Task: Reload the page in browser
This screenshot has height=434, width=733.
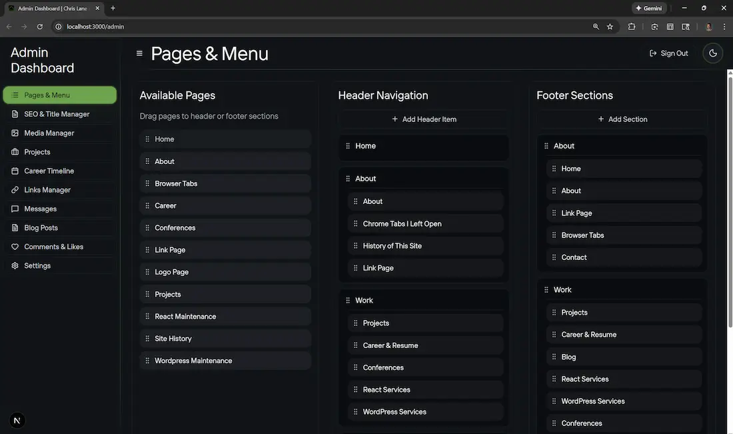Action: 40,27
